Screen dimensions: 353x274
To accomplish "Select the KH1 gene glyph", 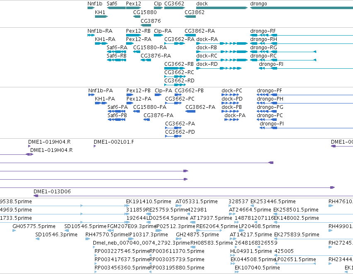I will tap(101, 17).
